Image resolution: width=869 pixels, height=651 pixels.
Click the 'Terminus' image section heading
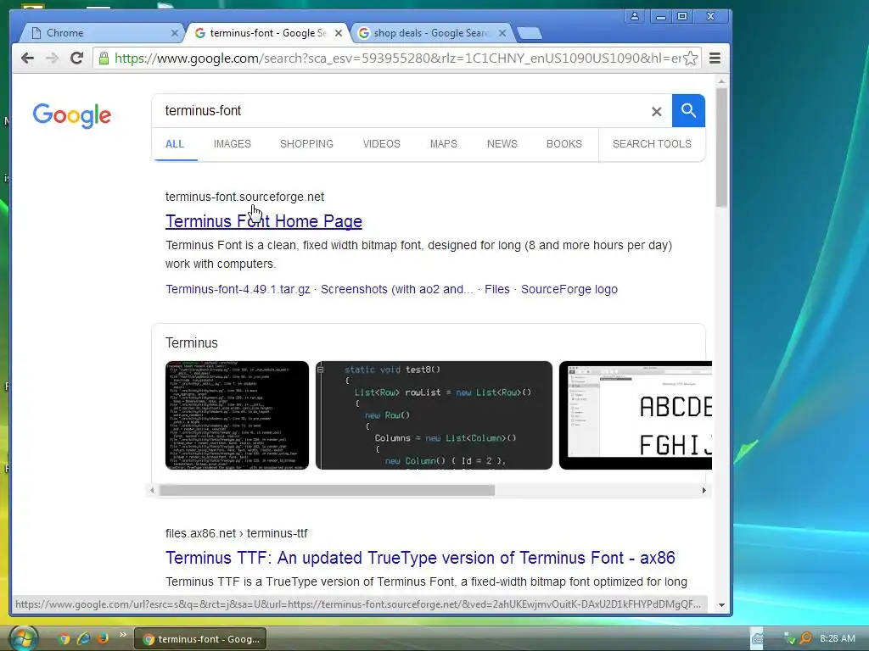(192, 343)
